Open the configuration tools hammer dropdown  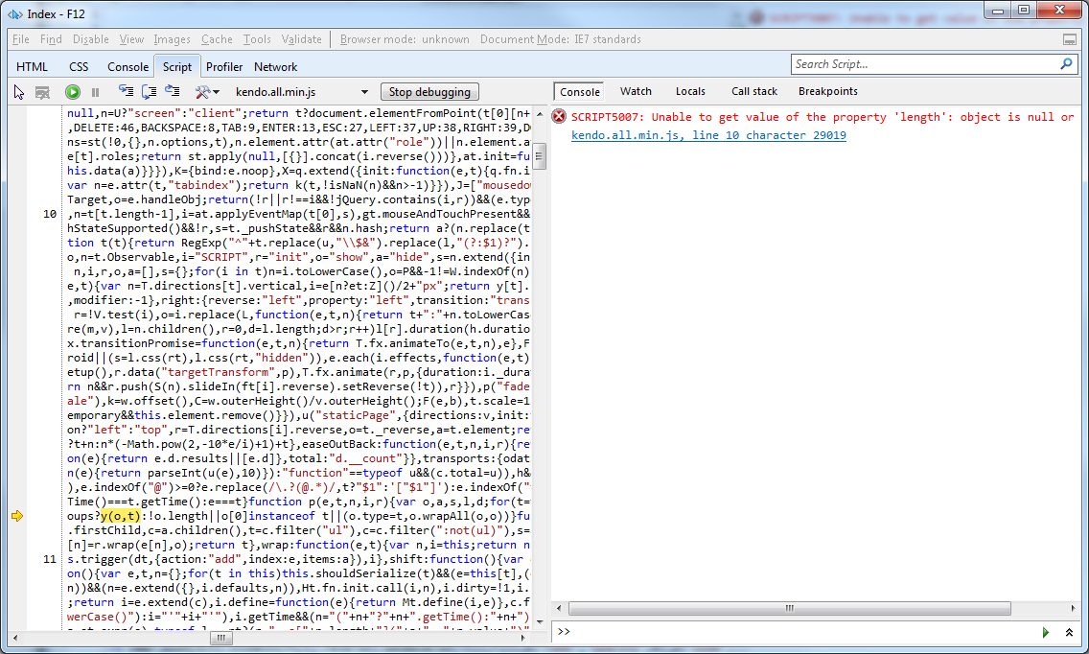click(207, 92)
